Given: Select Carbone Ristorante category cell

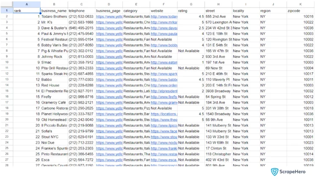Looking at the screenshot, I should click(136, 108).
